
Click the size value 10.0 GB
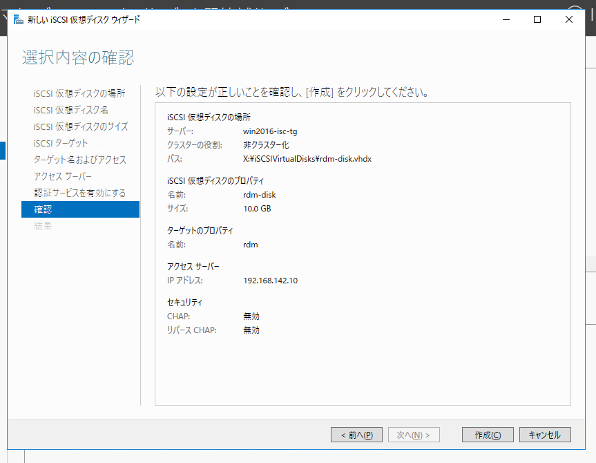pos(257,209)
